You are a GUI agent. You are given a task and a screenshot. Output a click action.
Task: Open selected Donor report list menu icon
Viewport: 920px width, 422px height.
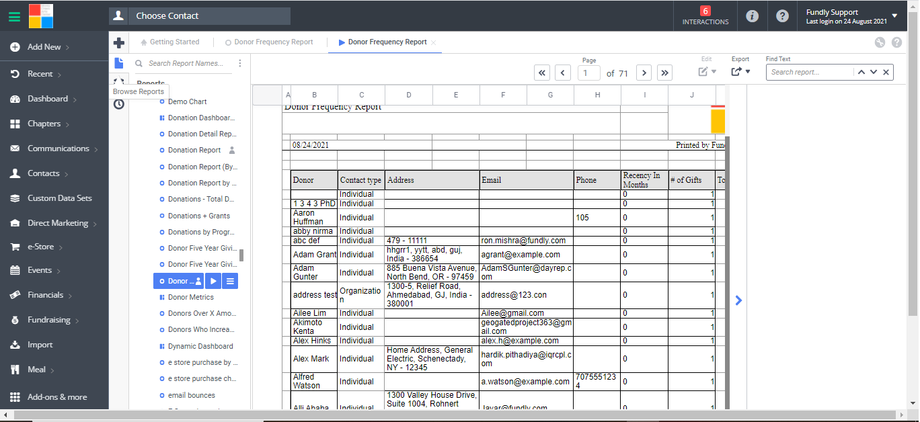pos(230,281)
